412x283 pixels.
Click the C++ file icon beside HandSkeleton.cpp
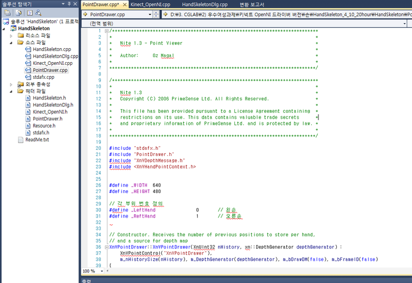click(x=28, y=49)
